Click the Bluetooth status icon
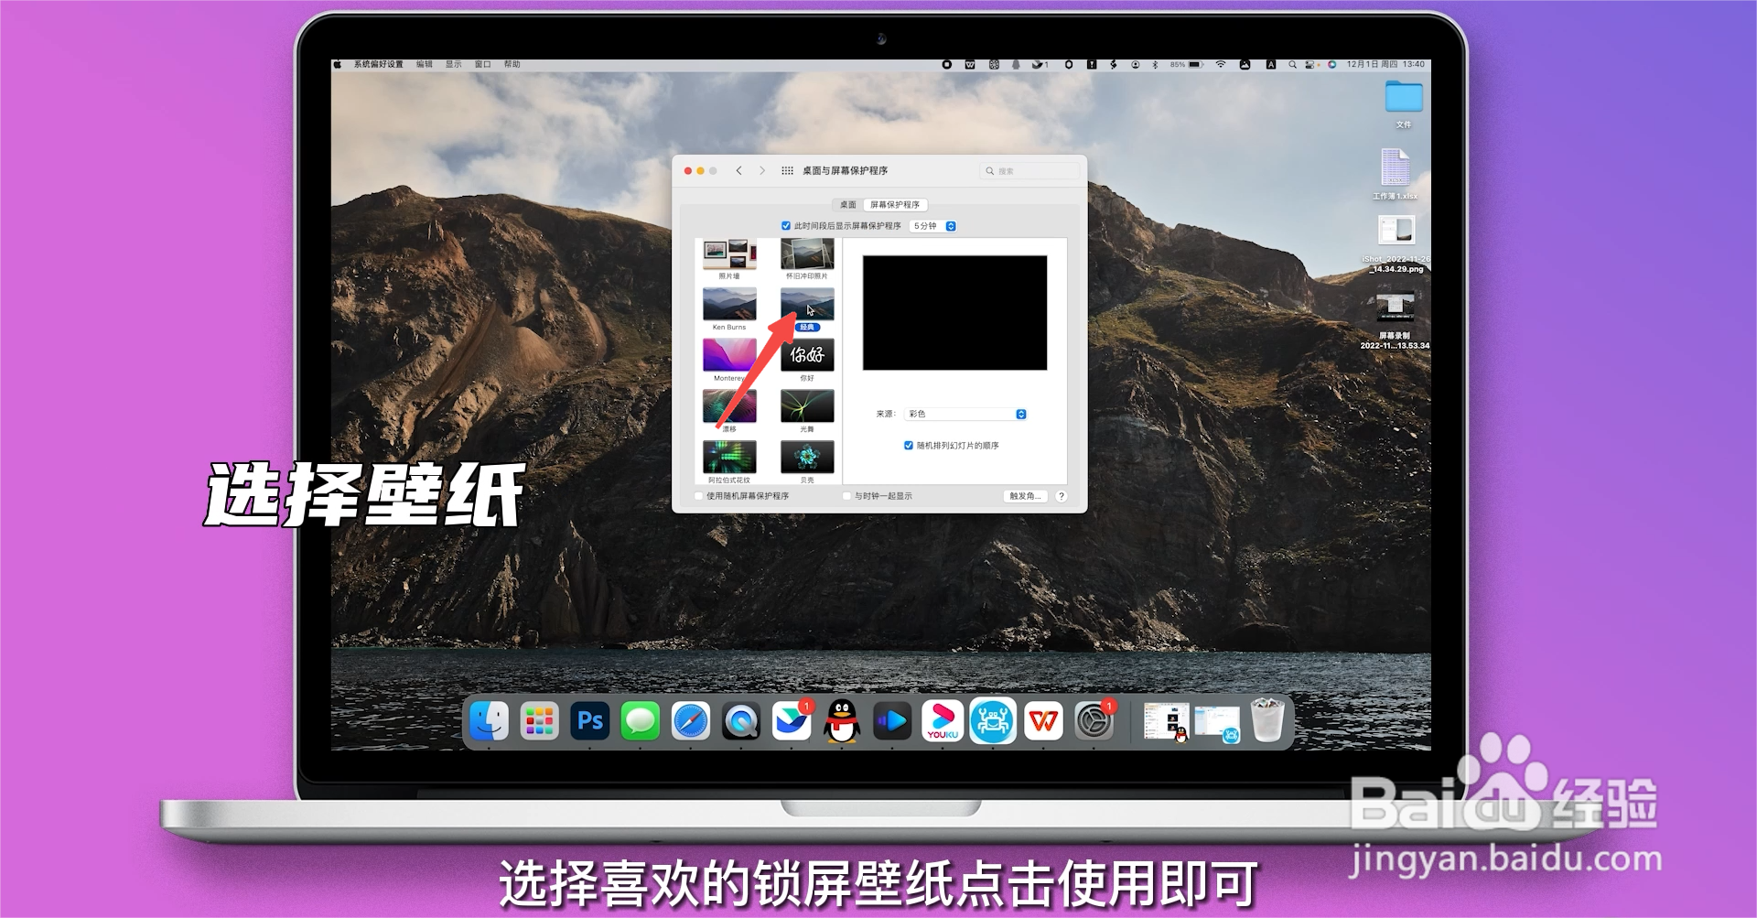The width and height of the screenshot is (1757, 918). (1155, 64)
